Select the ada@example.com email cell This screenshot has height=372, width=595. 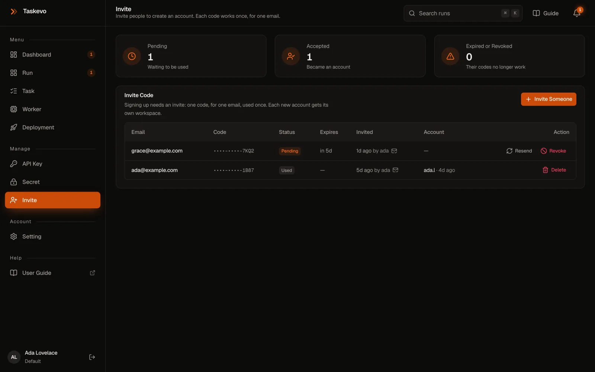[154, 170]
